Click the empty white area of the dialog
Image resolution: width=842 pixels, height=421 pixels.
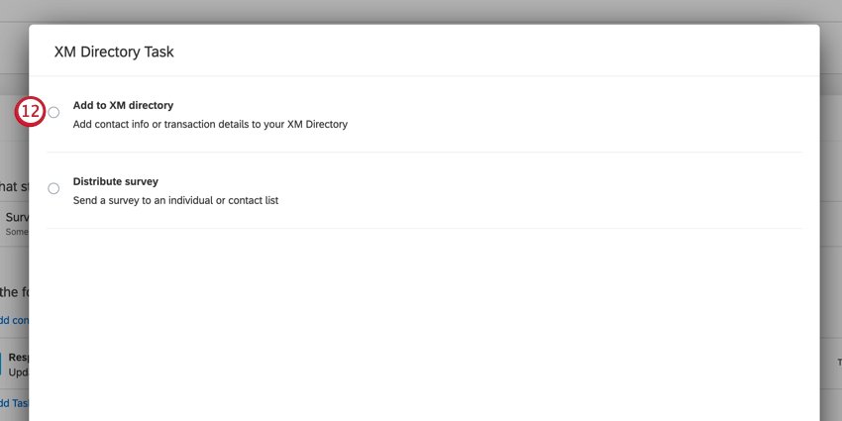[x=424, y=322]
